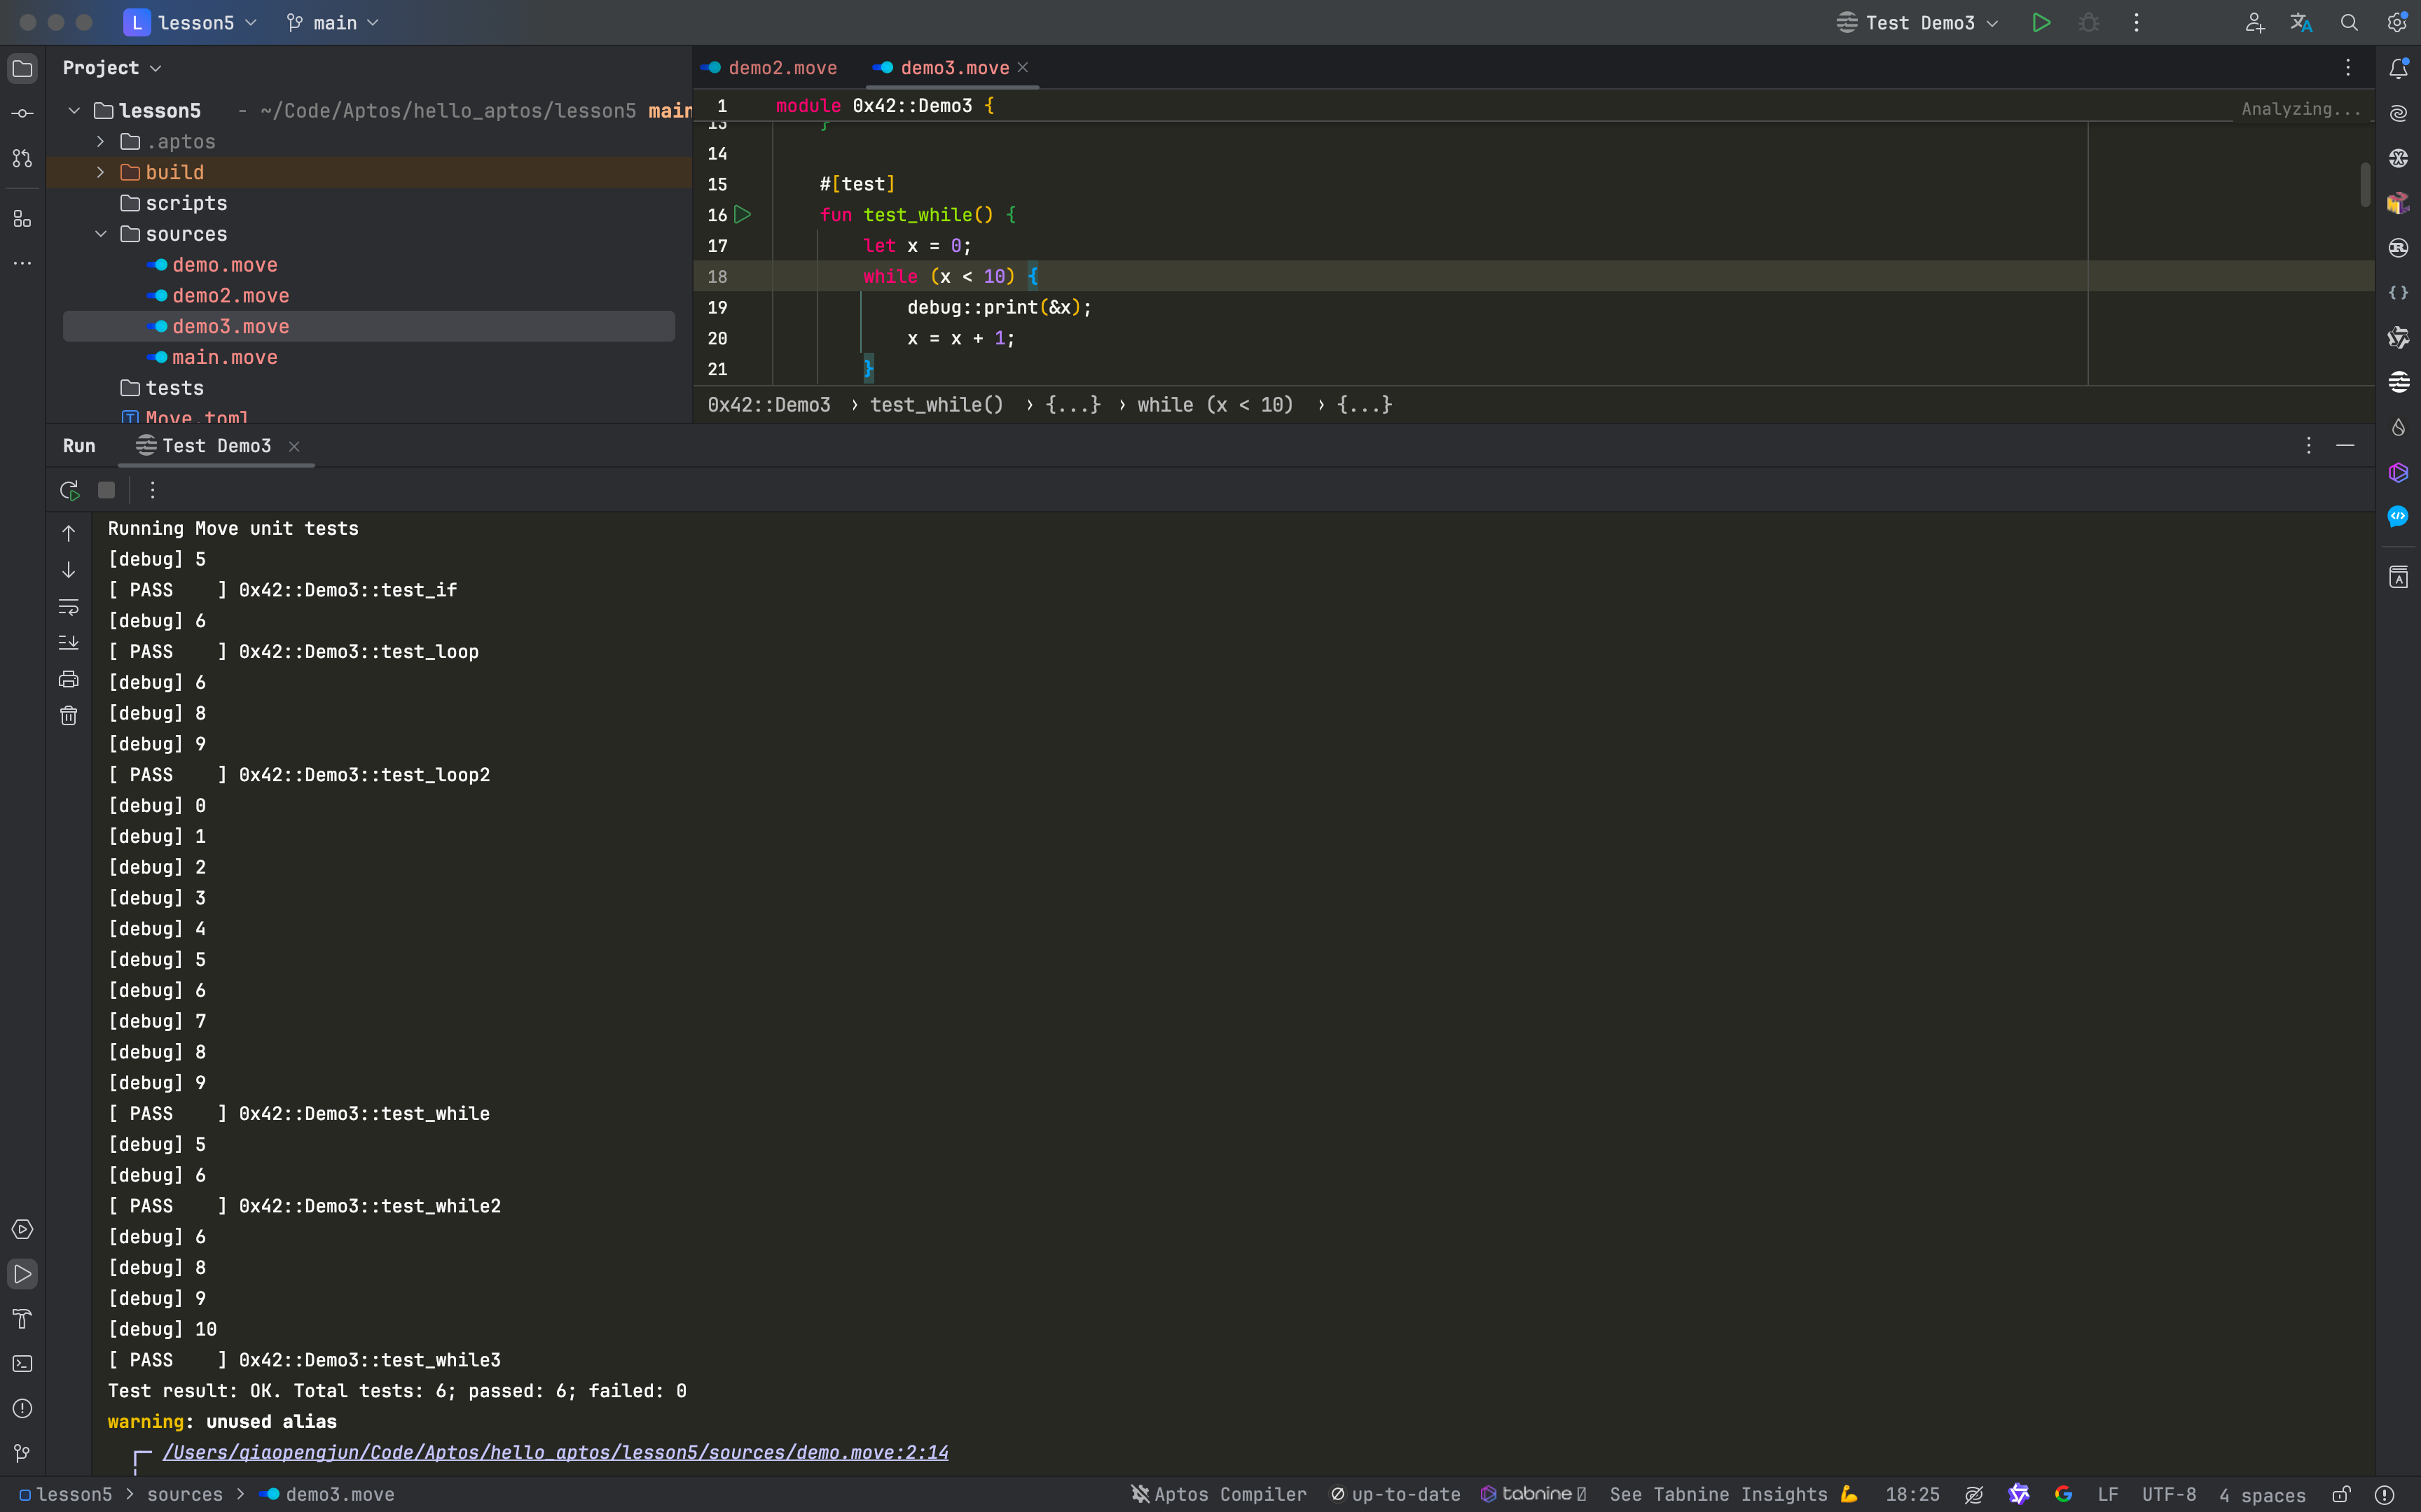Open Notifications bell icon
Image resolution: width=2421 pixels, height=1512 pixels.
[x=2398, y=68]
